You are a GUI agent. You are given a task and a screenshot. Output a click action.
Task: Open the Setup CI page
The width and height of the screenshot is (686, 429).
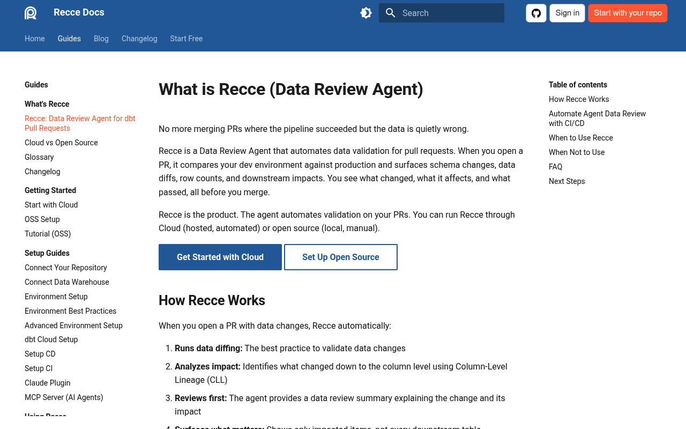tap(39, 368)
